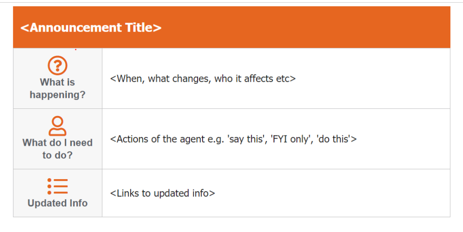
Task: Select the Announcement Title placeholder text
Action: pyautogui.click(x=91, y=28)
